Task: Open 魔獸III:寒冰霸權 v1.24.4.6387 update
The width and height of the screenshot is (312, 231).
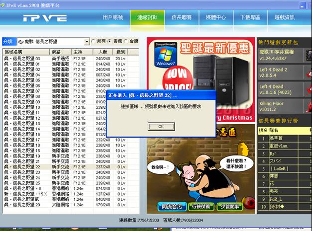Action: (x=280, y=55)
